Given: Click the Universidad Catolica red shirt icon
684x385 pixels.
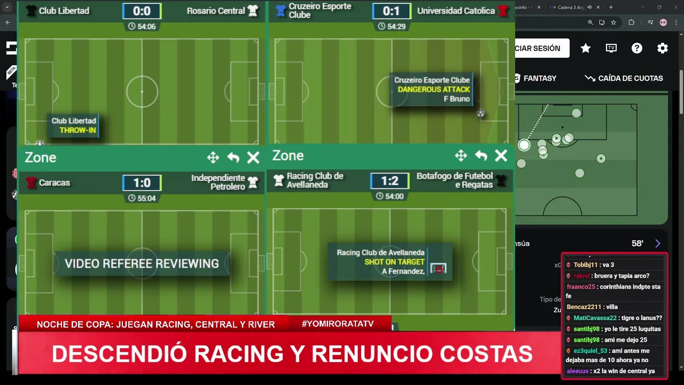Looking at the screenshot, I should click(x=502, y=11).
